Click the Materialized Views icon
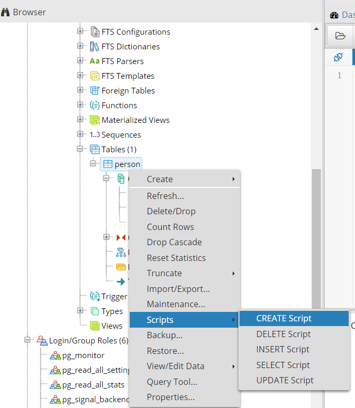 click(95, 120)
